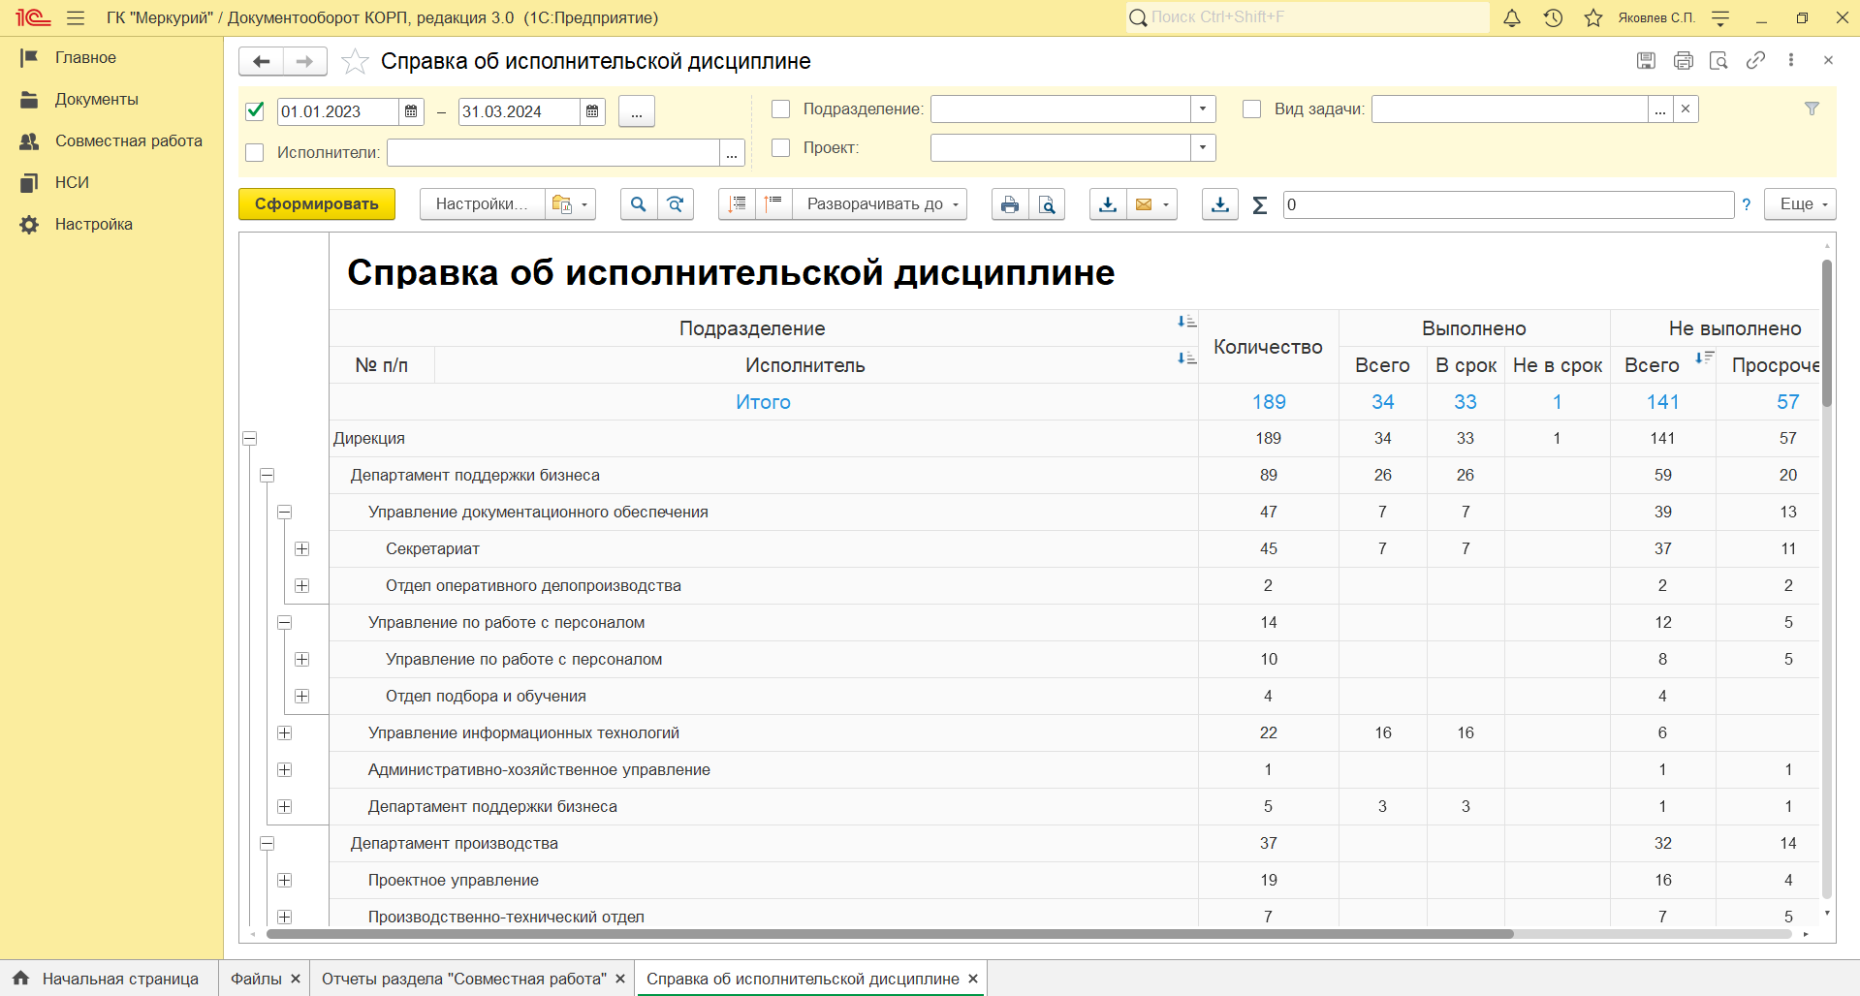Open the history clock icon
1860x996 pixels.
coord(1553,17)
